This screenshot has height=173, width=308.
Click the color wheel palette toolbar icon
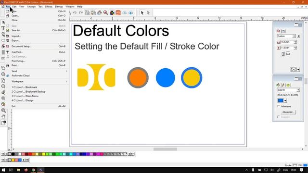[100, 13]
